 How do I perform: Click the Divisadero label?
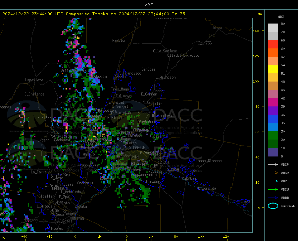click(162, 116)
